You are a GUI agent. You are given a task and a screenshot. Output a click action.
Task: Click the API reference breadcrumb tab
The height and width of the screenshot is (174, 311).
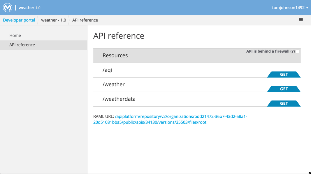tap(85, 20)
